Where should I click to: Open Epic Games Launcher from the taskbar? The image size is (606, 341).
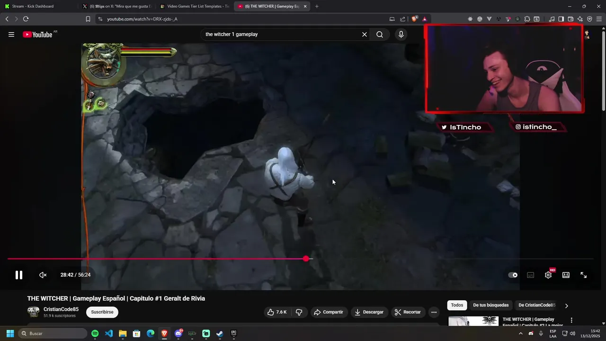234,333
